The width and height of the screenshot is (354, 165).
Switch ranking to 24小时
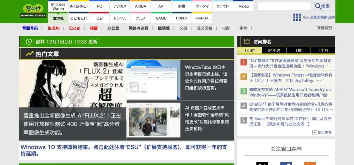(x=274, y=50)
